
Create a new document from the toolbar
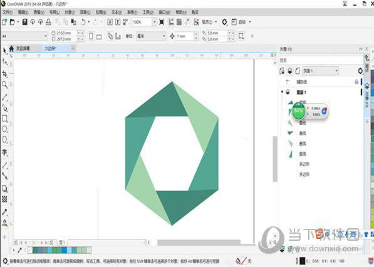click(4, 22)
